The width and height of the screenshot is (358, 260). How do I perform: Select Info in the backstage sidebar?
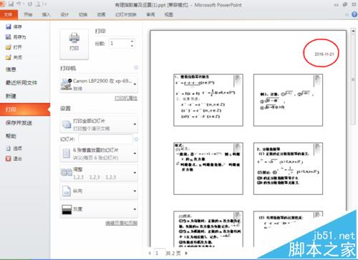click(11, 69)
